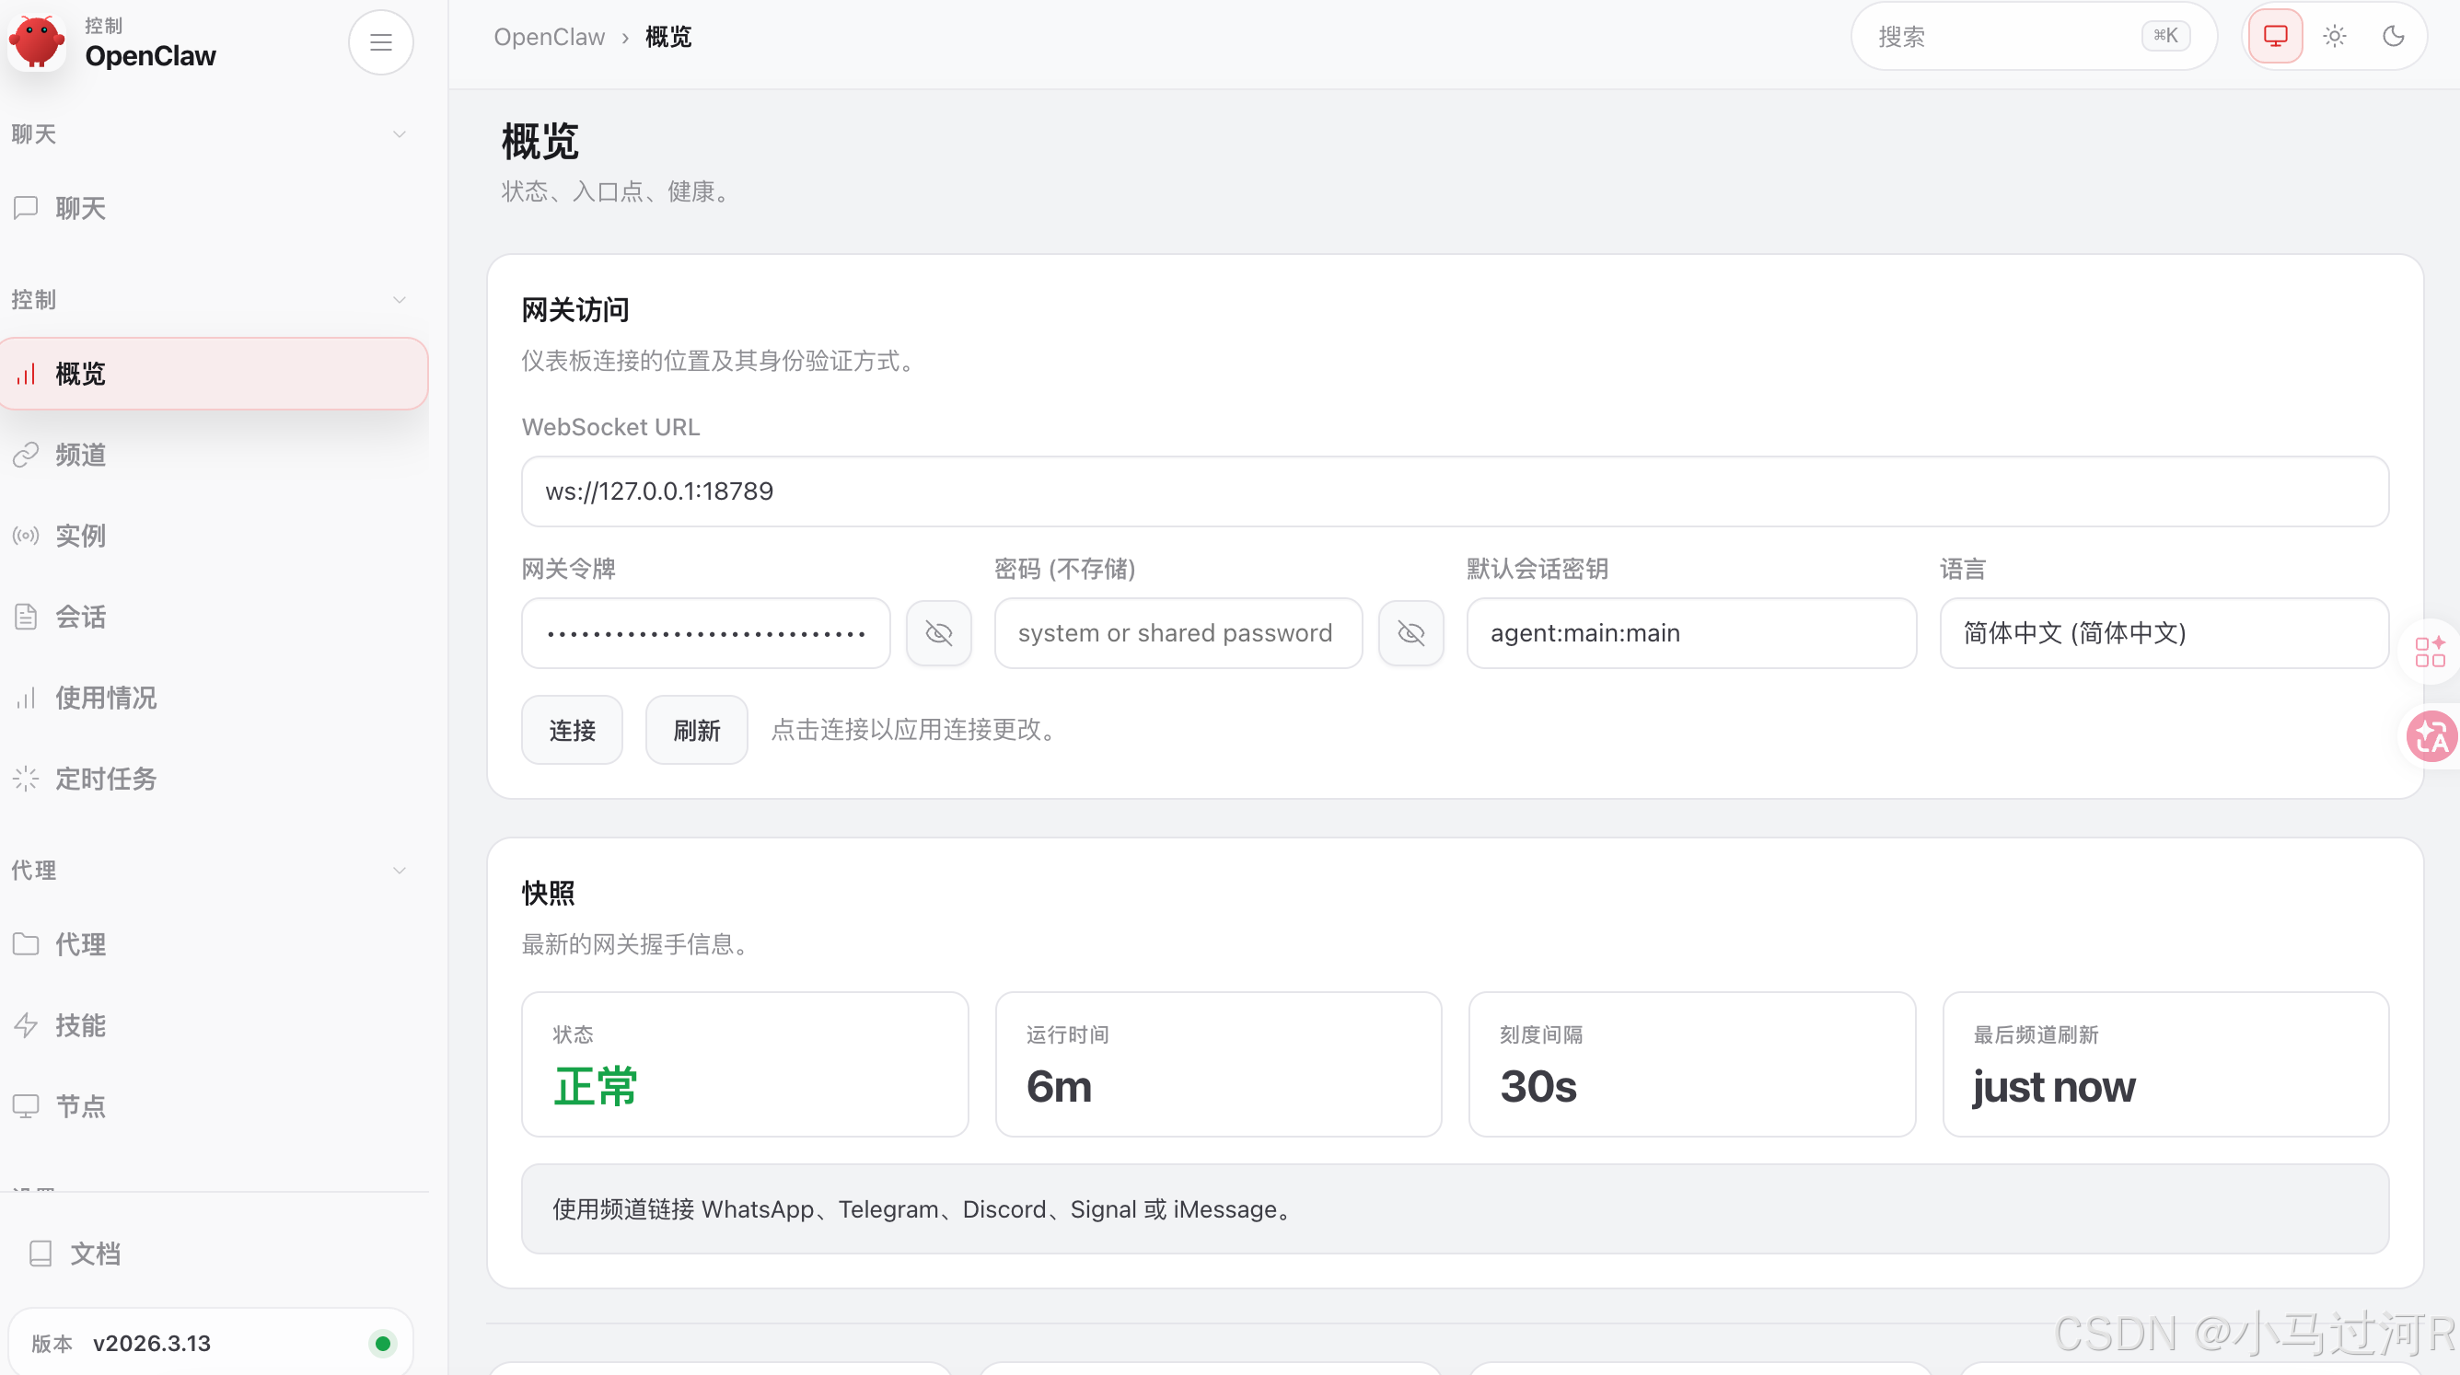Collapse the 代理 sidebar section

click(x=400, y=870)
